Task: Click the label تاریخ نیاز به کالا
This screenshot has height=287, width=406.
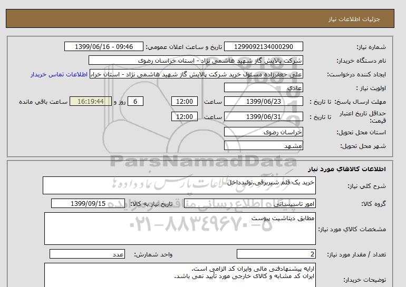Action: [x=151, y=204]
